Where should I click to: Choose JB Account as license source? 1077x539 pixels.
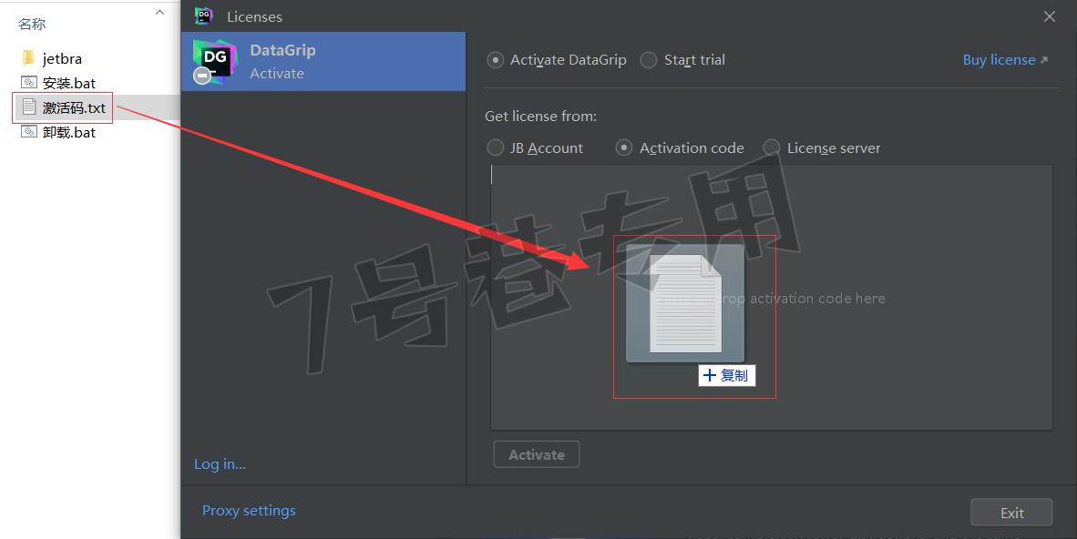(495, 147)
